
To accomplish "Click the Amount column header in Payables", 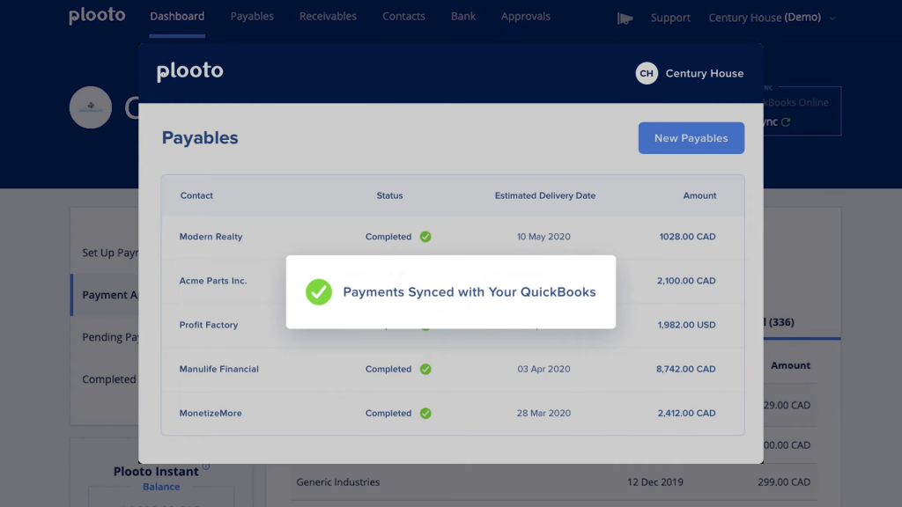I will point(699,195).
